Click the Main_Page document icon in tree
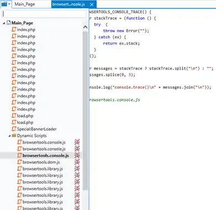216x210 pixels. (8, 23)
